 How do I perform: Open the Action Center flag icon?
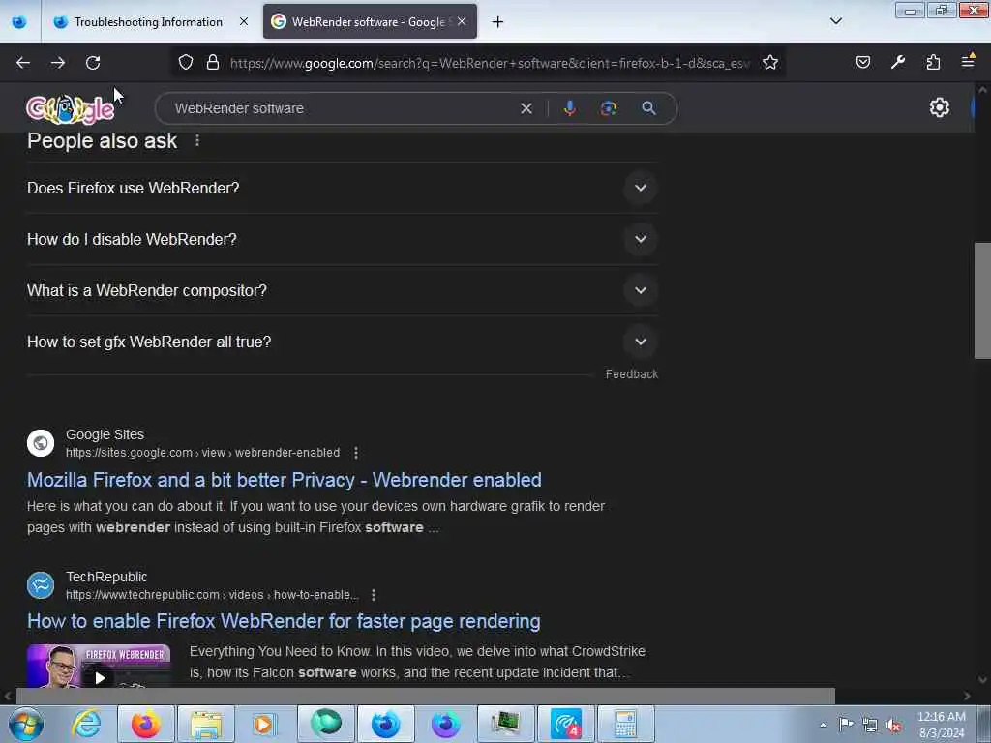click(x=846, y=724)
